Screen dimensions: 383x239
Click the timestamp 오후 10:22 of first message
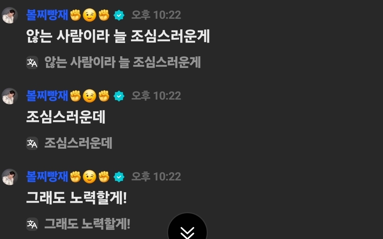click(x=156, y=15)
